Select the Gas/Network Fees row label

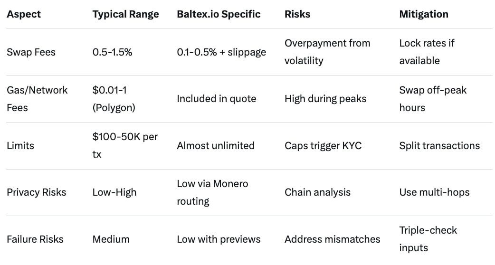pyautogui.click(x=37, y=99)
